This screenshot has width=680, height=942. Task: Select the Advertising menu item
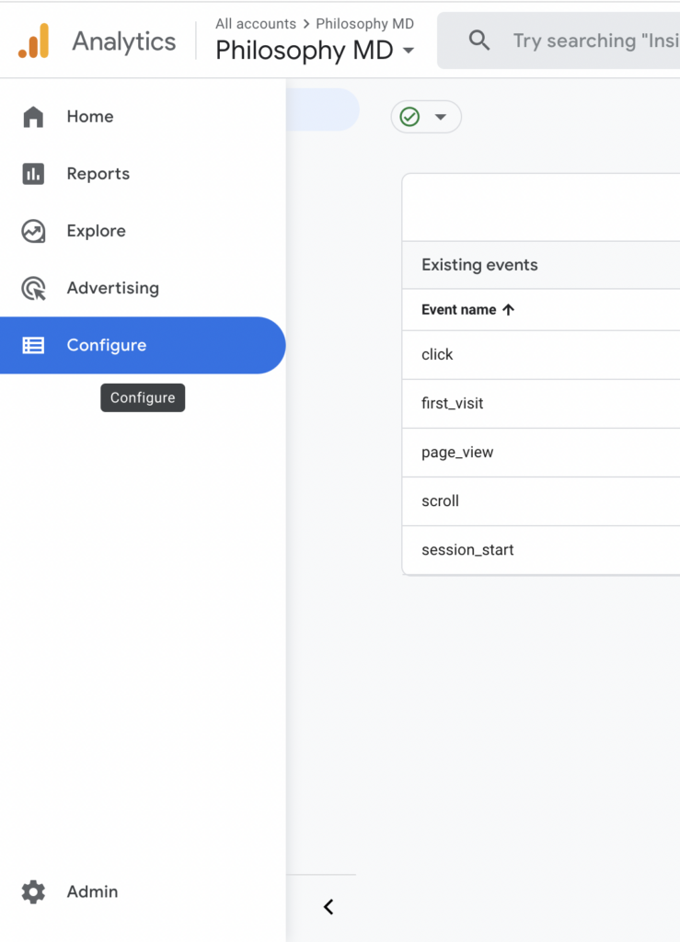pos(143,288)
